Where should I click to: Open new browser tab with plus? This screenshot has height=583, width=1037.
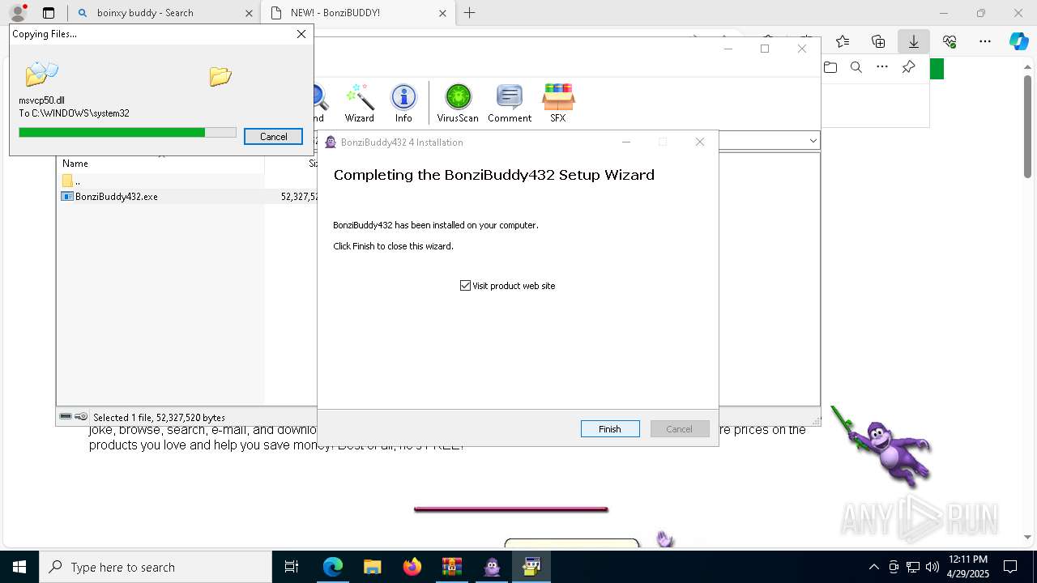point(469,12)
